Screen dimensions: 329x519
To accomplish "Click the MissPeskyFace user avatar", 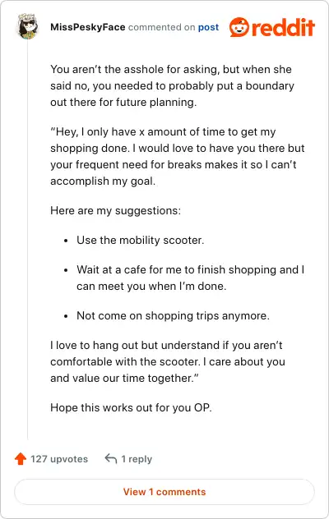I will click(28, 26).
